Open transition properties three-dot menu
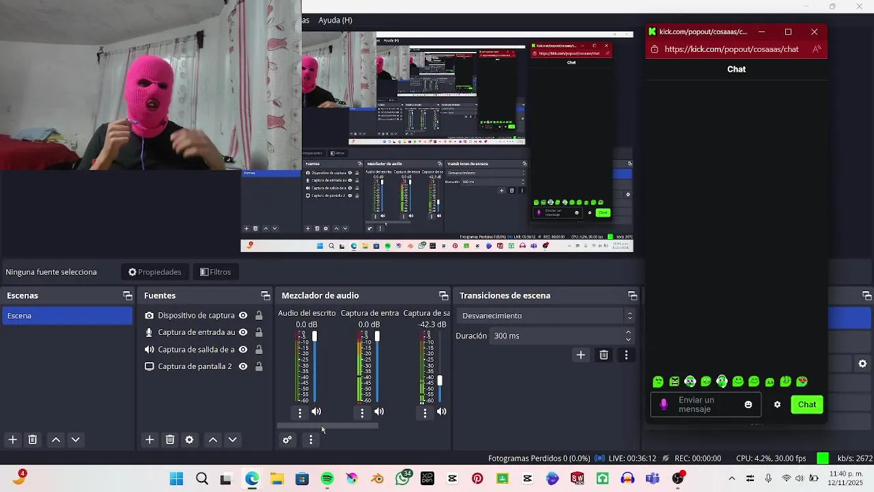Viewport: 874px width, 492px height. 626,355
